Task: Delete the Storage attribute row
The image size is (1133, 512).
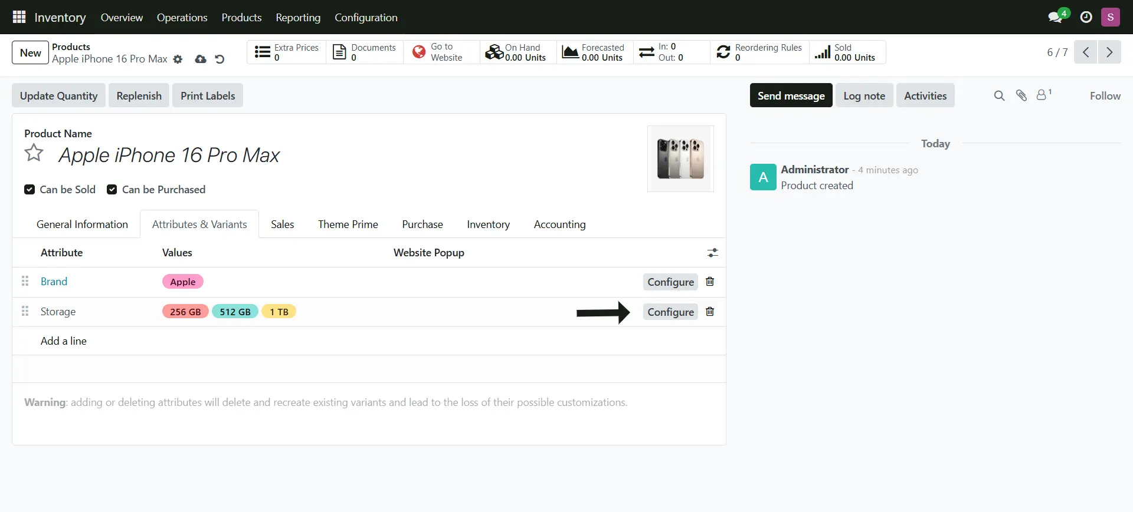Action: [710, 312]
